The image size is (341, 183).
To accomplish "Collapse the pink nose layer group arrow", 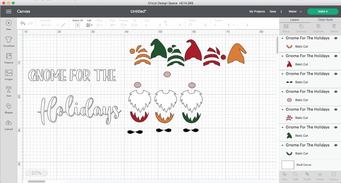I will (283, 91).
